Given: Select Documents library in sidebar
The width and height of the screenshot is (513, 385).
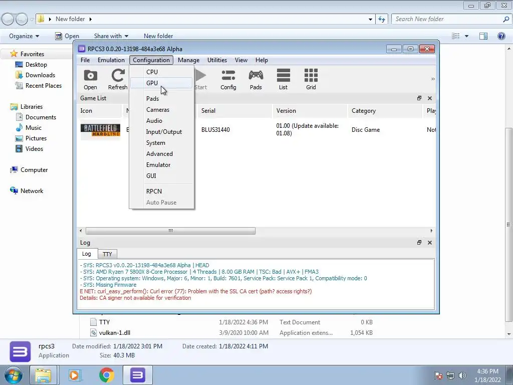Looking at the screenshot, I should (36, 117).
